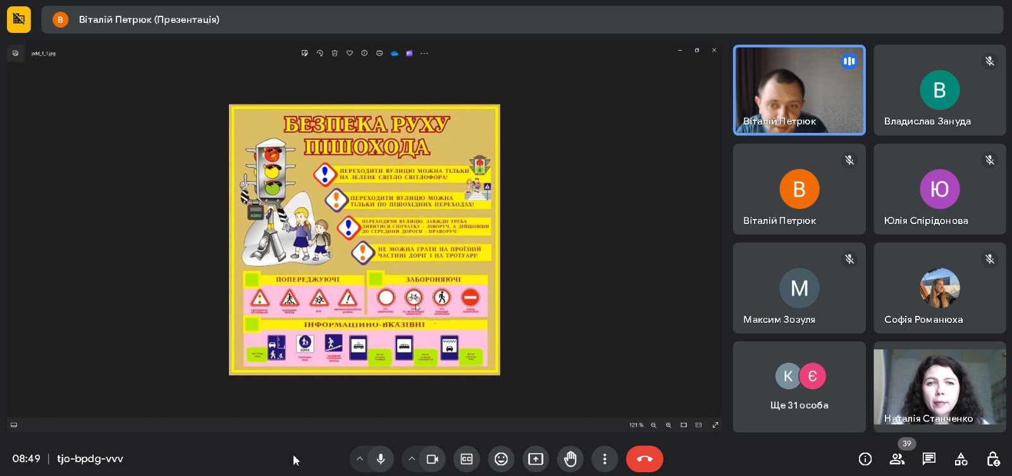Click the present screen icon
1012x476 pixels.
[536, 459]
